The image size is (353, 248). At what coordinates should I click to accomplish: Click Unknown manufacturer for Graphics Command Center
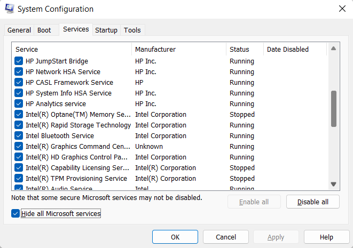(x=149, y=146)
